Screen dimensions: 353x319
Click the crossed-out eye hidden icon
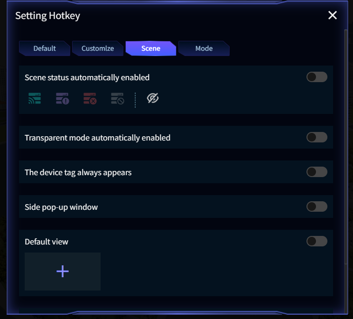pyautogui.click(x=152, y=98)
